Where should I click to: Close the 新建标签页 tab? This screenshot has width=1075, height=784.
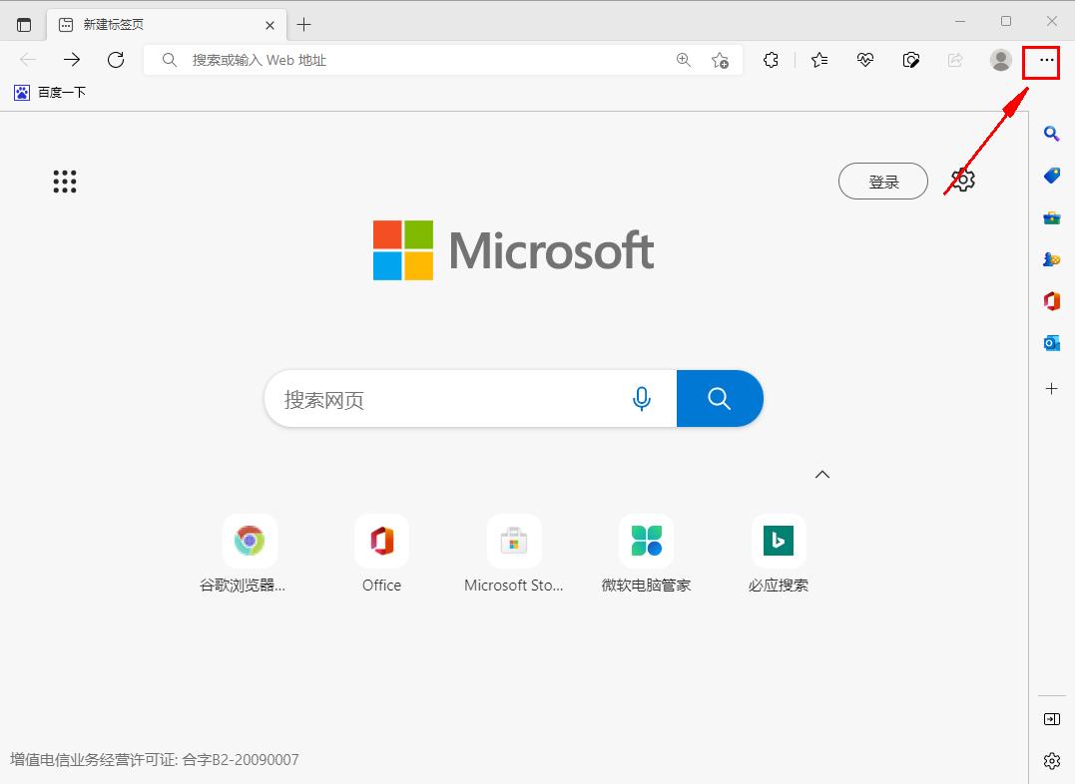(270, 25)
